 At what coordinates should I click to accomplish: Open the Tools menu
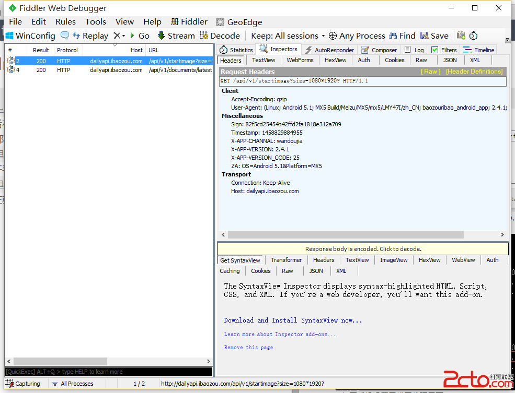(96, 22)
